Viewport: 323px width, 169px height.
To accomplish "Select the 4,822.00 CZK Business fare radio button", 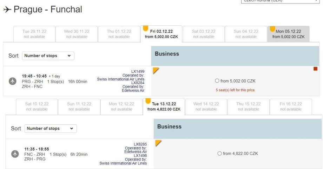I will [x=219, y=154].
